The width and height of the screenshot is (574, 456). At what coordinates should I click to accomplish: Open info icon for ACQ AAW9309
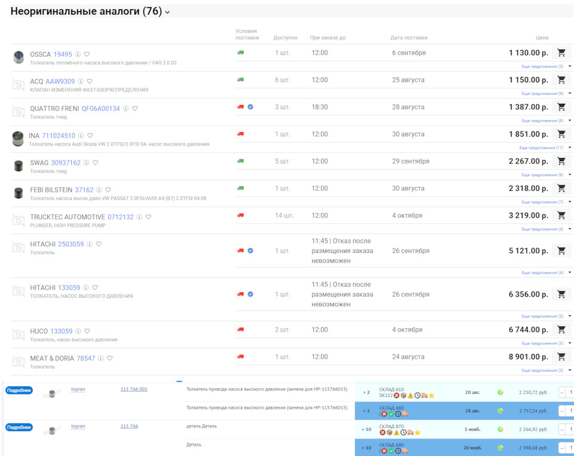pos(81,81)
